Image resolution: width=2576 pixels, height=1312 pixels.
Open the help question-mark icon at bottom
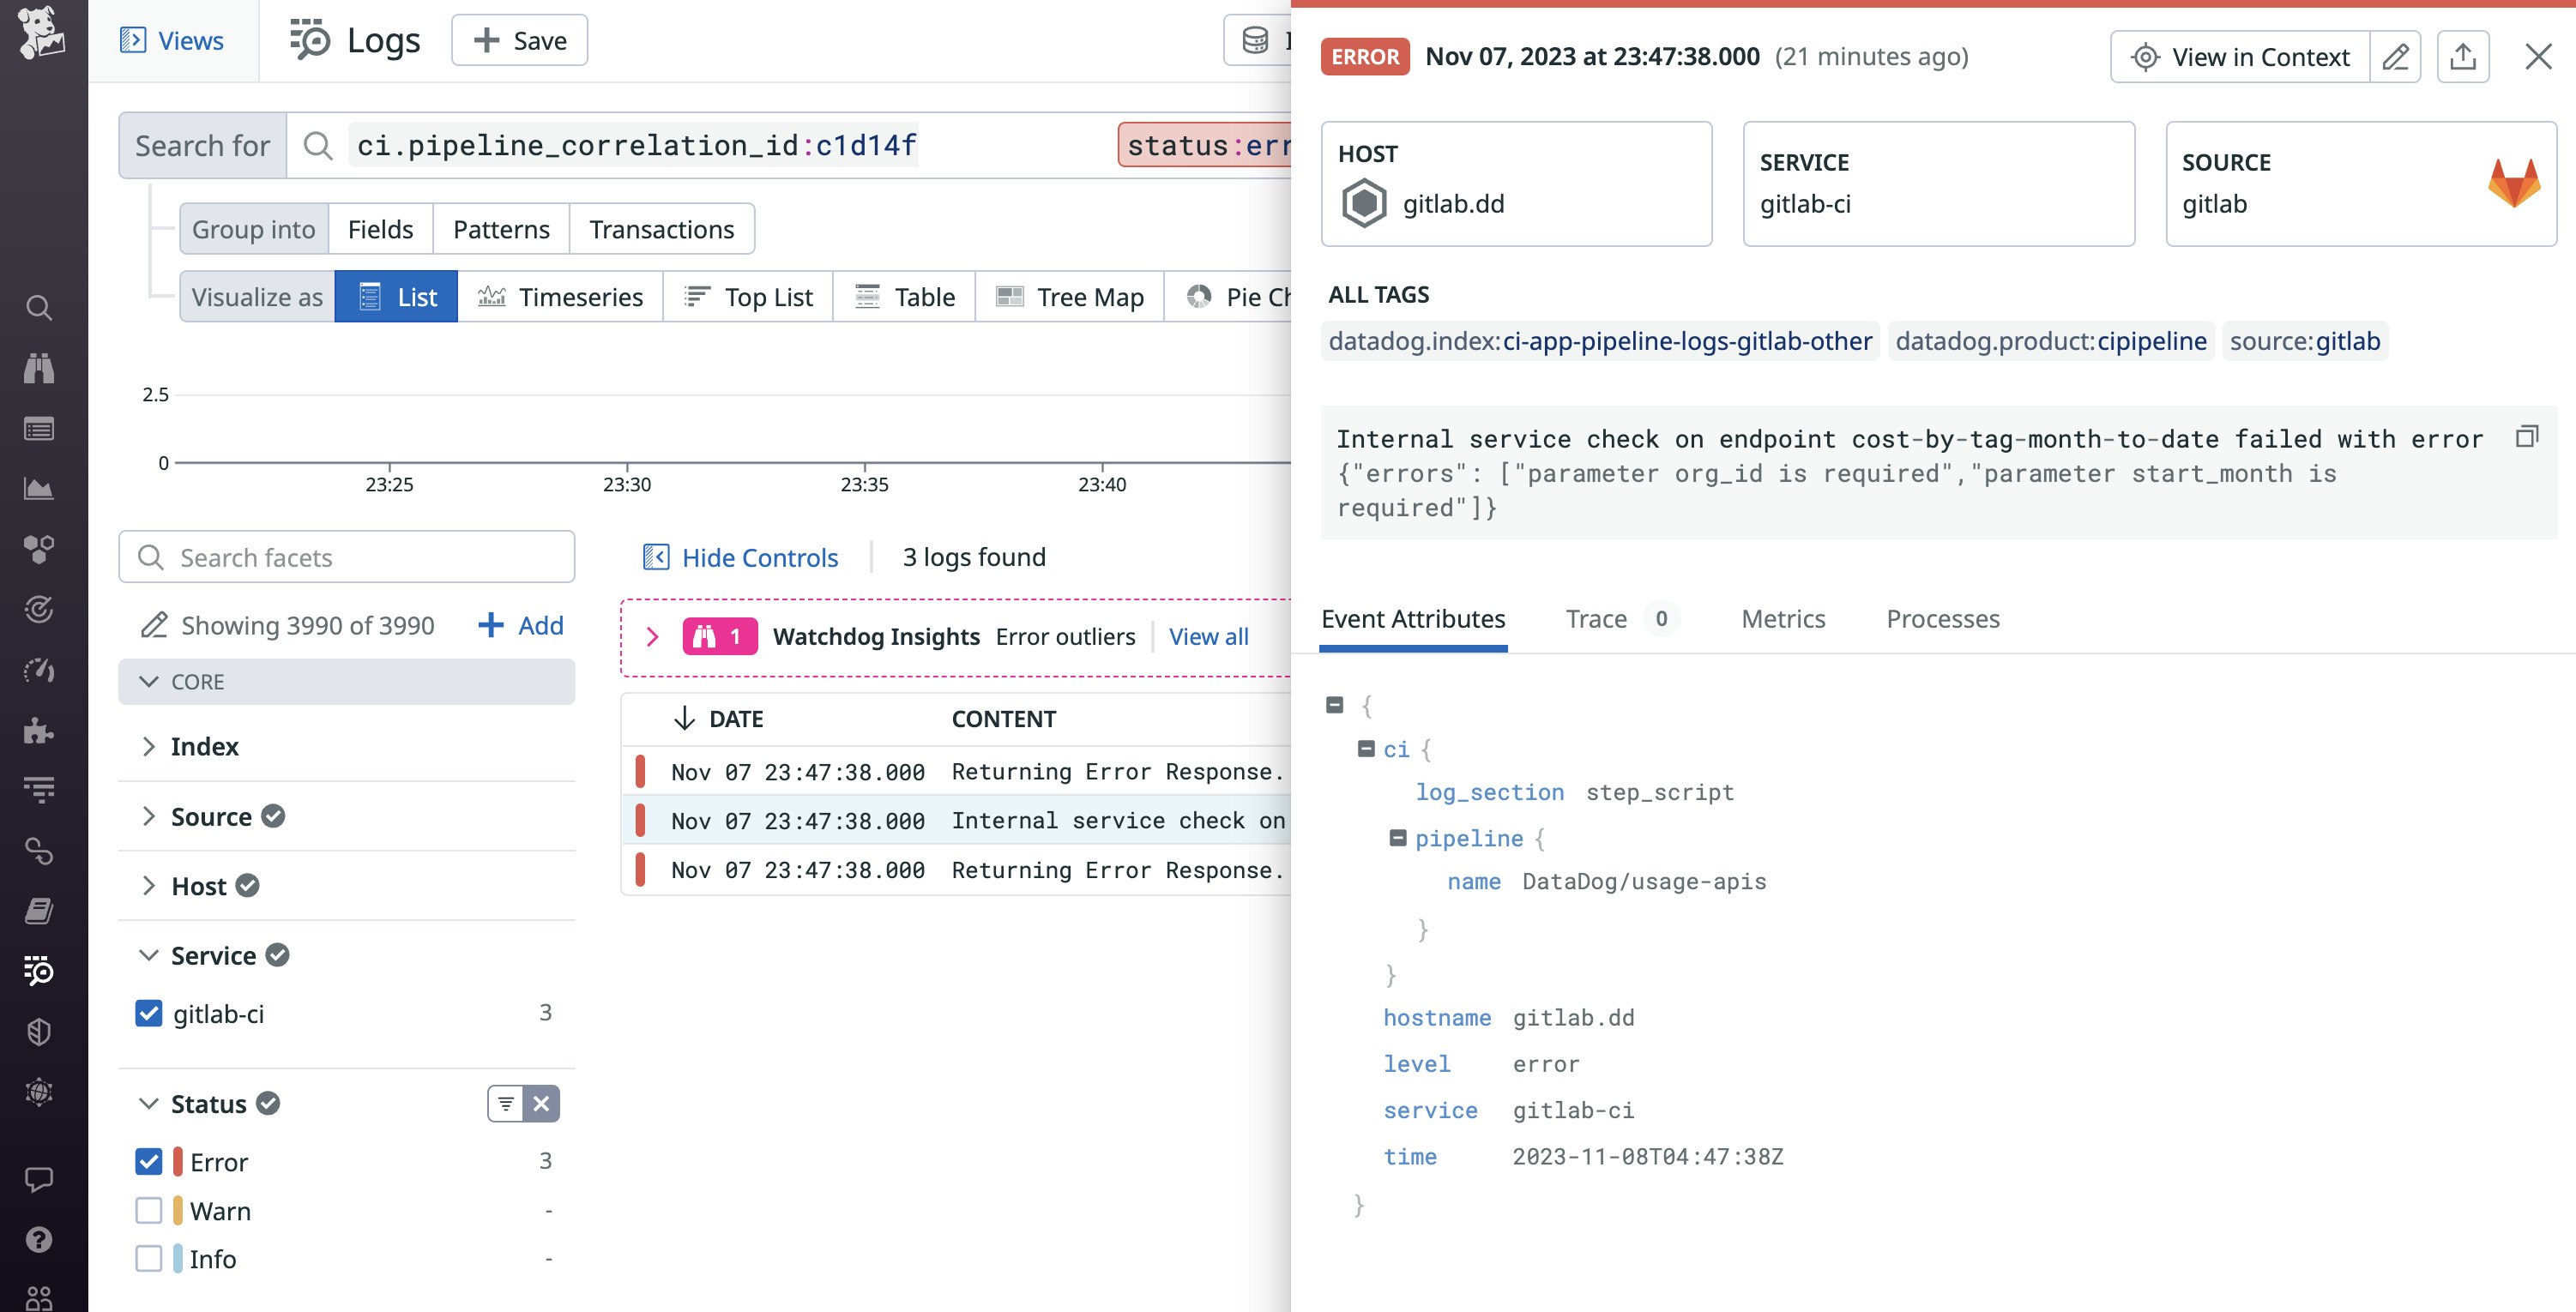[x=40, y=1240]
